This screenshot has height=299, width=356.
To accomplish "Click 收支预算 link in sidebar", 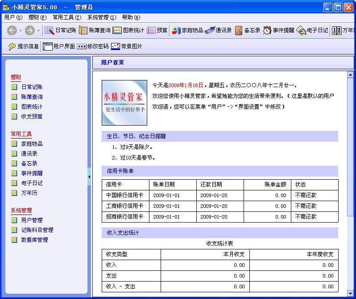I will pos(32,116).
